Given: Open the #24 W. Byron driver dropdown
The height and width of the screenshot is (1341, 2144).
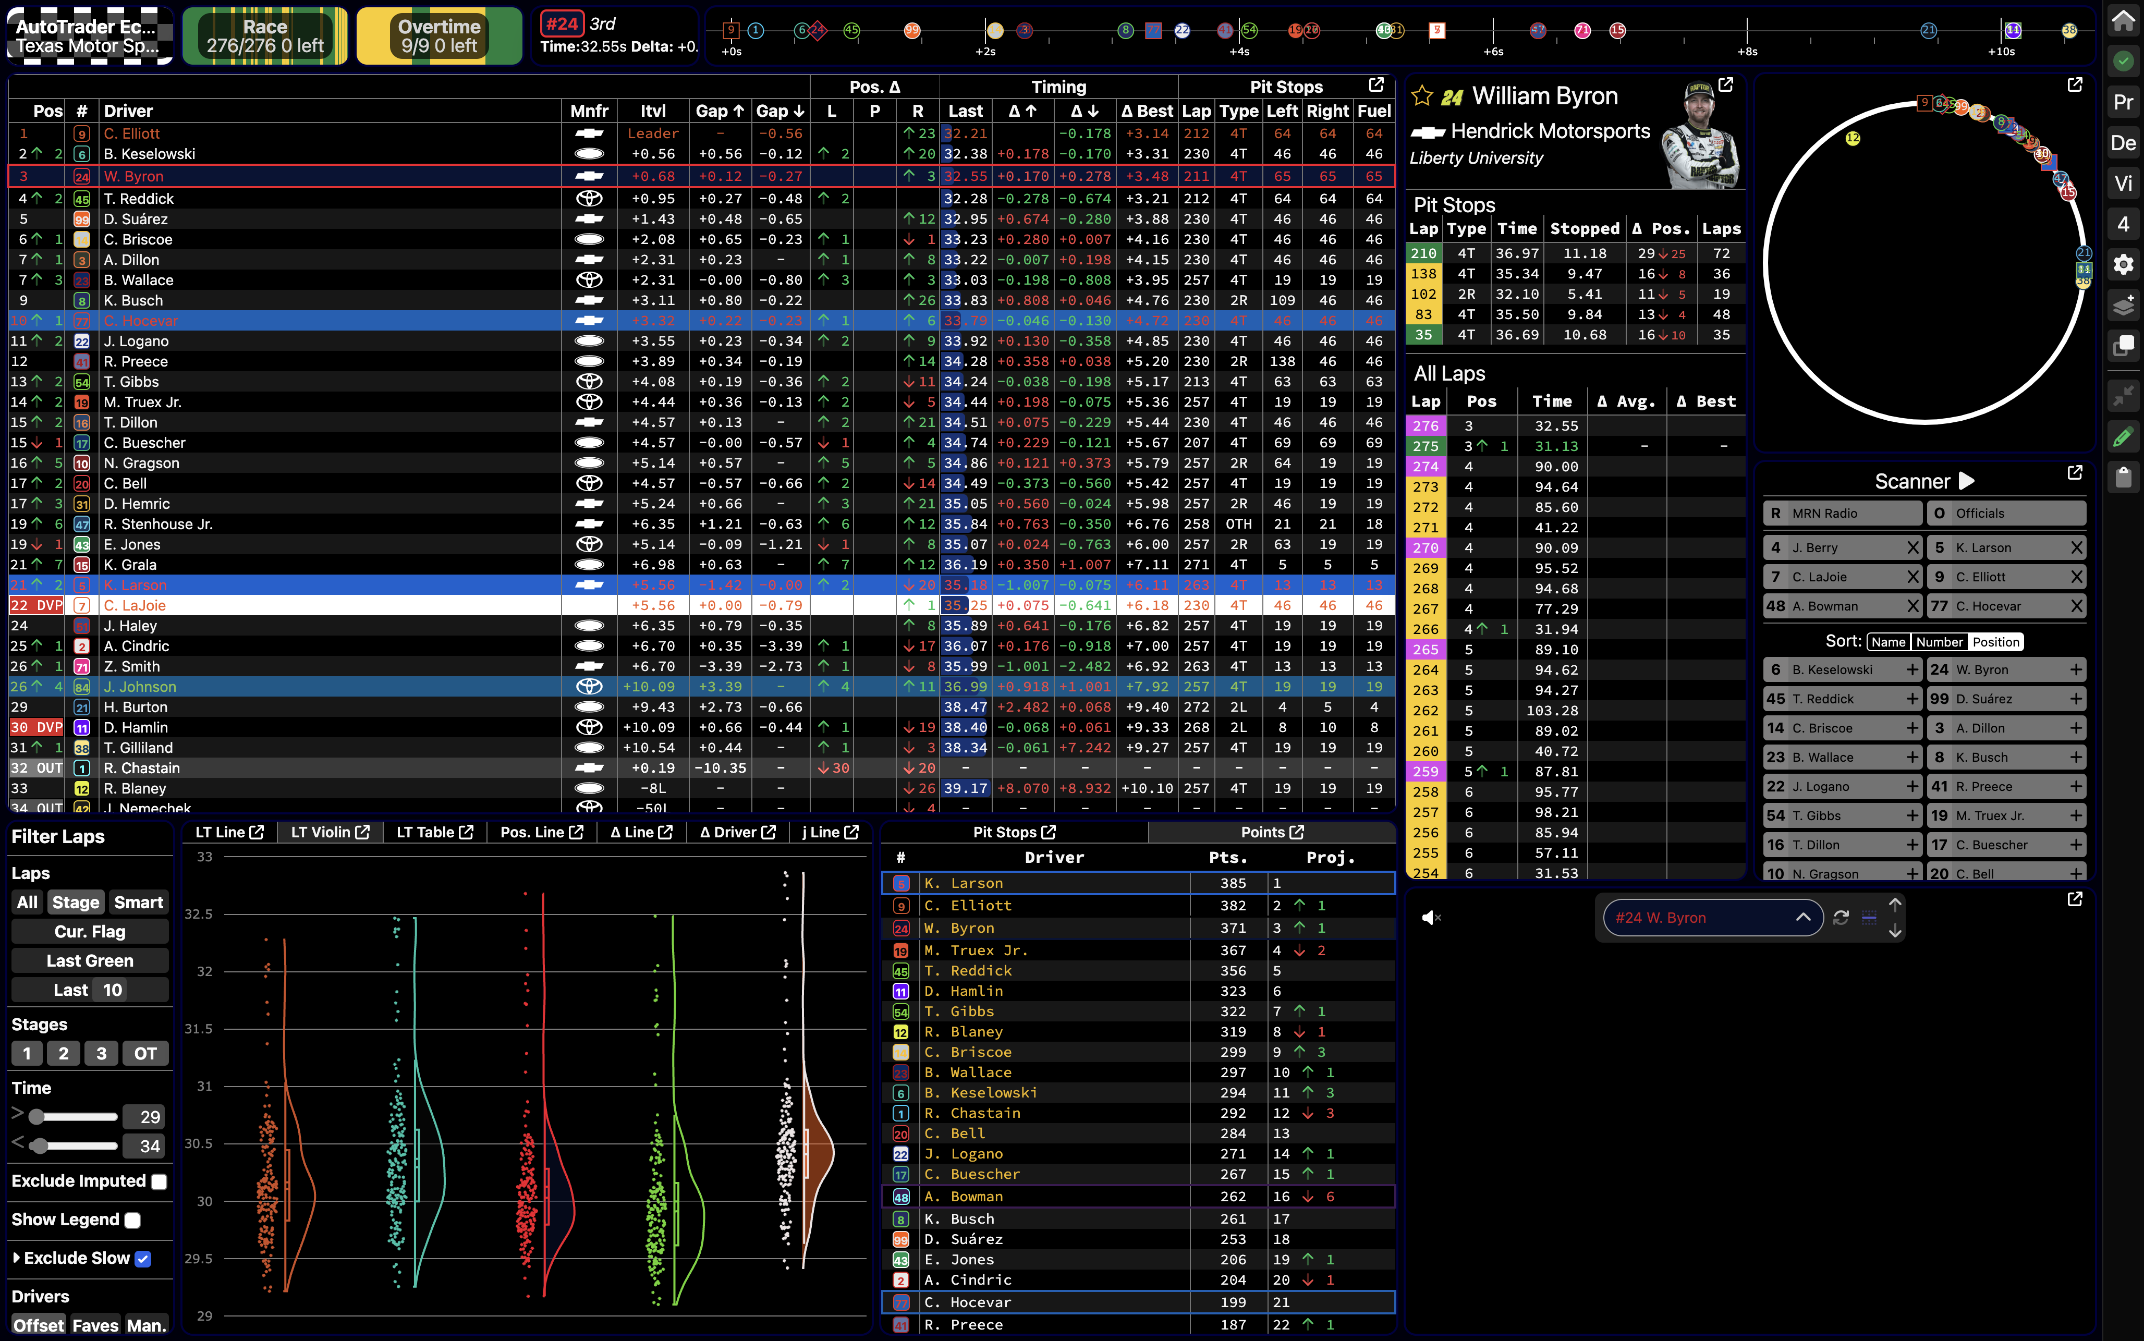Looking at the screenshot, I should pyautogui.click(x=1712, y=918).
